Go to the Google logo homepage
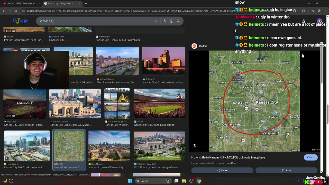The image size is (329, 185). (21, 21)
